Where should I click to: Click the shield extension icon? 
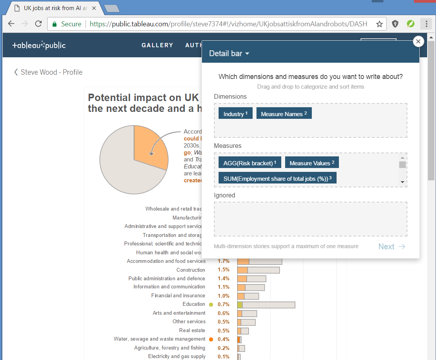[x=395, y=24]
